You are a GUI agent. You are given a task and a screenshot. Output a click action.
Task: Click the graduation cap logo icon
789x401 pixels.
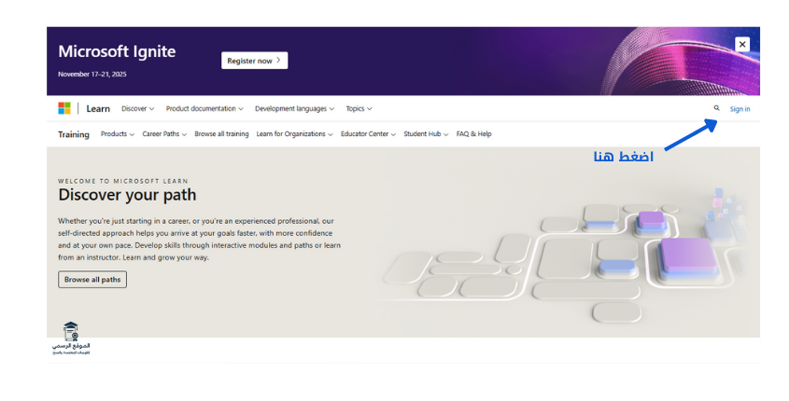71,332
